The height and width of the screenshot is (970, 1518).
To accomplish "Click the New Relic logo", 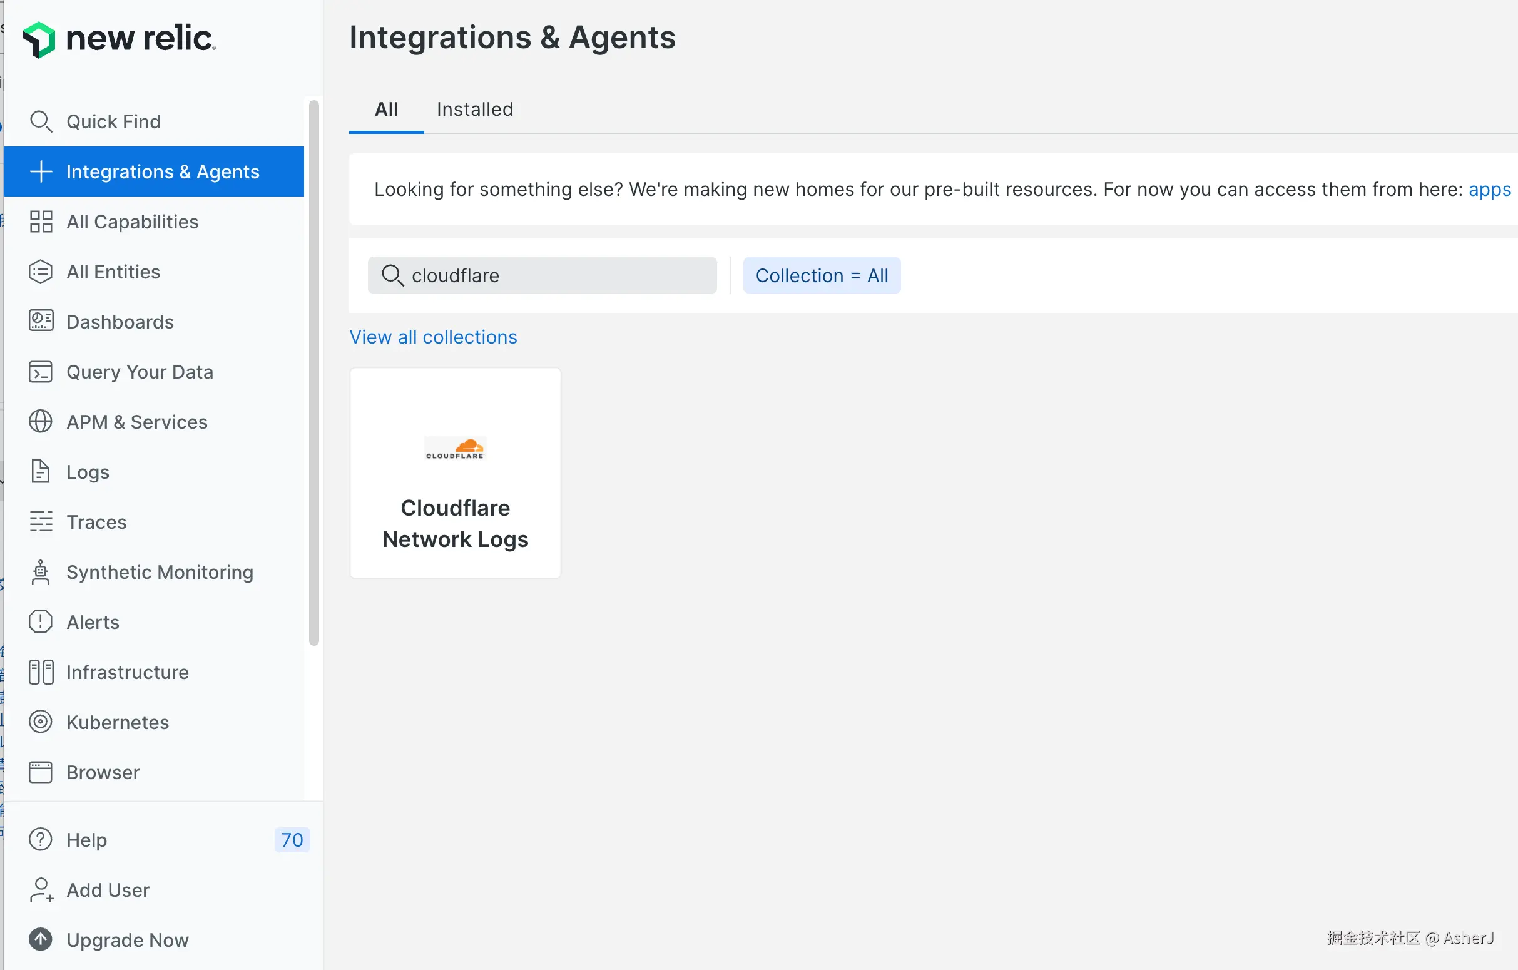I will tap(118, 39).
